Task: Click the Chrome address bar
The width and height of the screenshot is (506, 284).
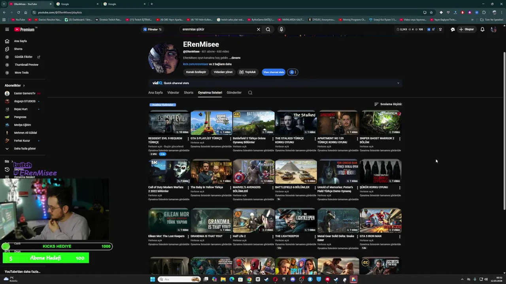Action: tap(225, 12)
